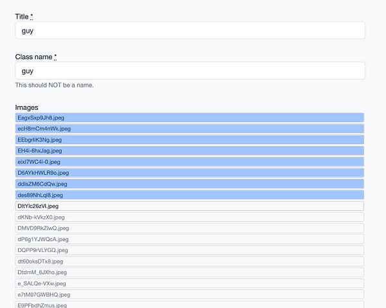
Task: Select image ecH8mCm4nWk.jpeg
Action: pos(190,129)
